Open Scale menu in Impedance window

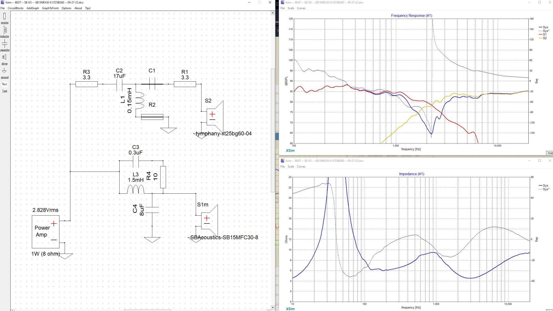pos(291,166)
